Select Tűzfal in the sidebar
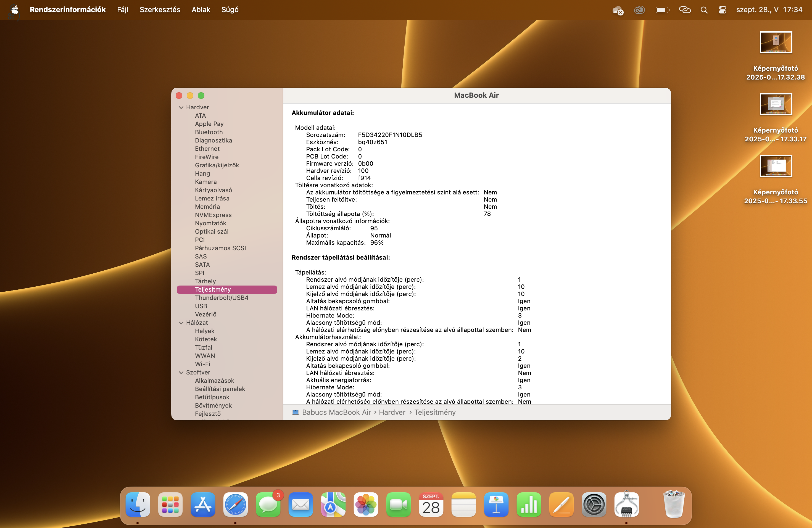The height and width of the screenshot is (528, 812). point(203,348)
